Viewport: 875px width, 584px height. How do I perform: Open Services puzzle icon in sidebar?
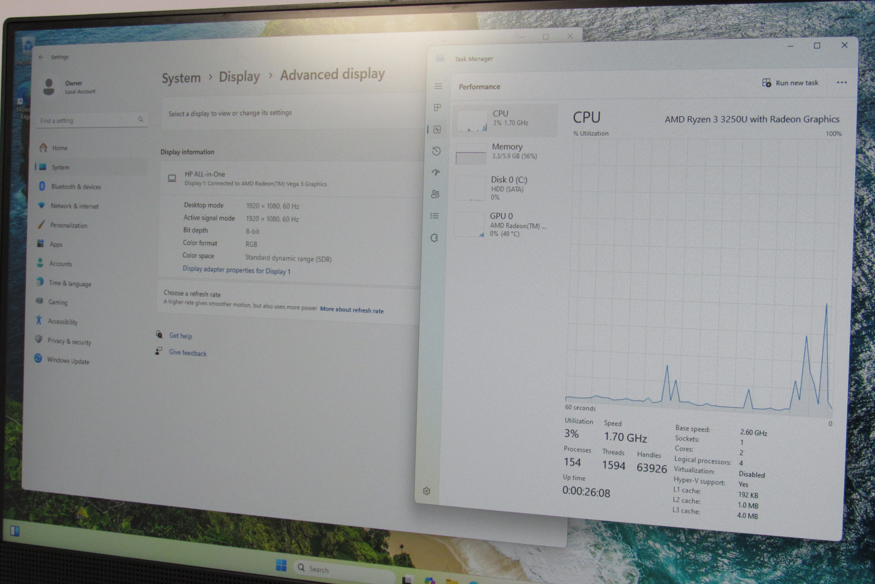(434, 238)
